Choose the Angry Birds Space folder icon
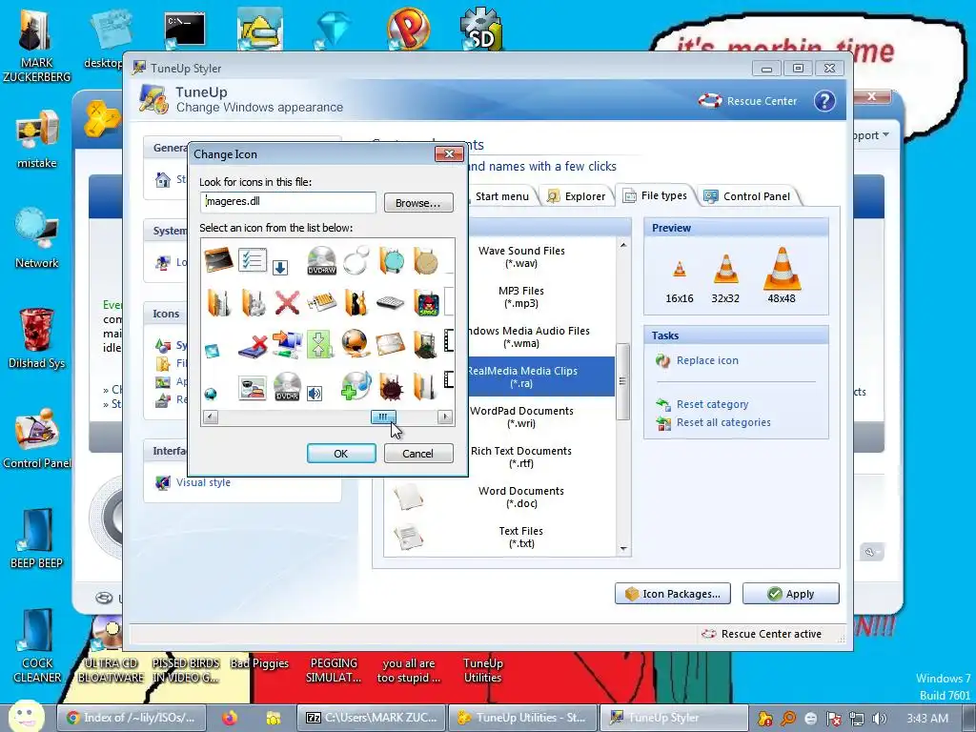Viewport: 976px width, 732px height. tap(427, 303)
